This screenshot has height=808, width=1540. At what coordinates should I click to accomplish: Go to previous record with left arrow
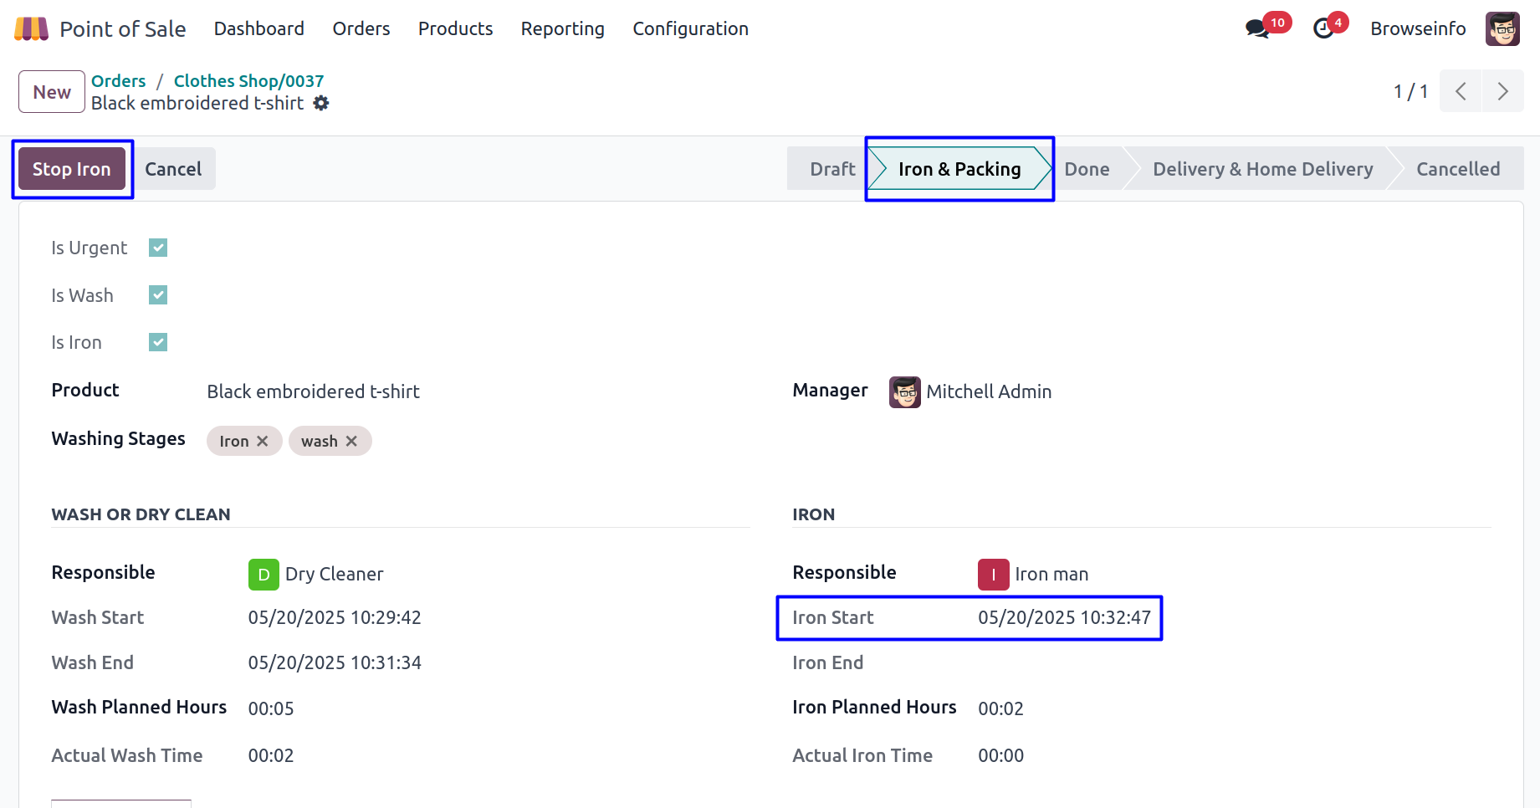[1461, 91]
